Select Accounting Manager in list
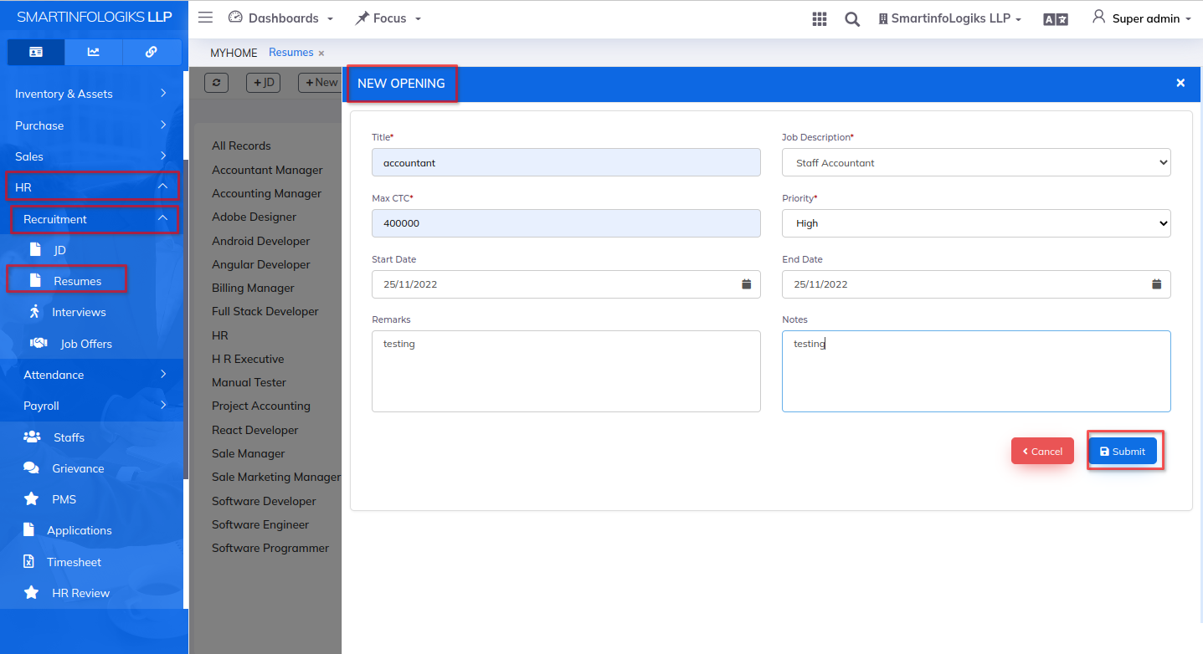1203x654 pixels. click(266, 193)
